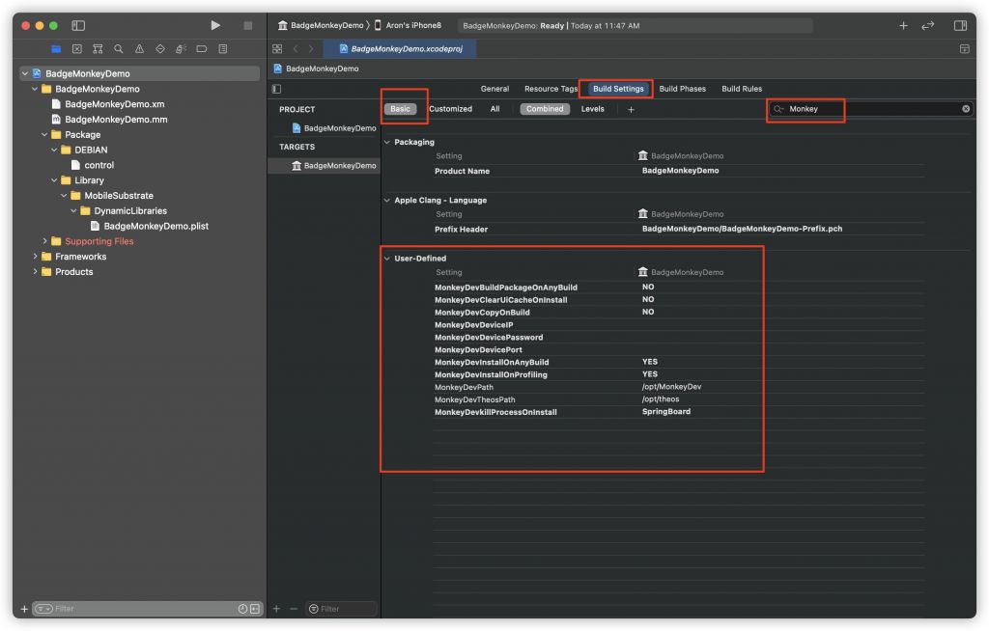Switch to Levels view
This screenshot has width=989, height=631.
pyautogui.click(x=592, y=109)
